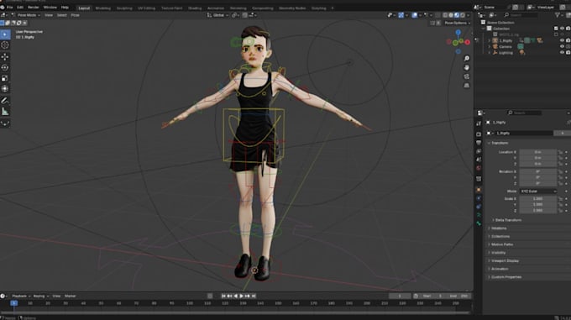Toggle Collection exclude checkbox in outliner

coord(556,29)
